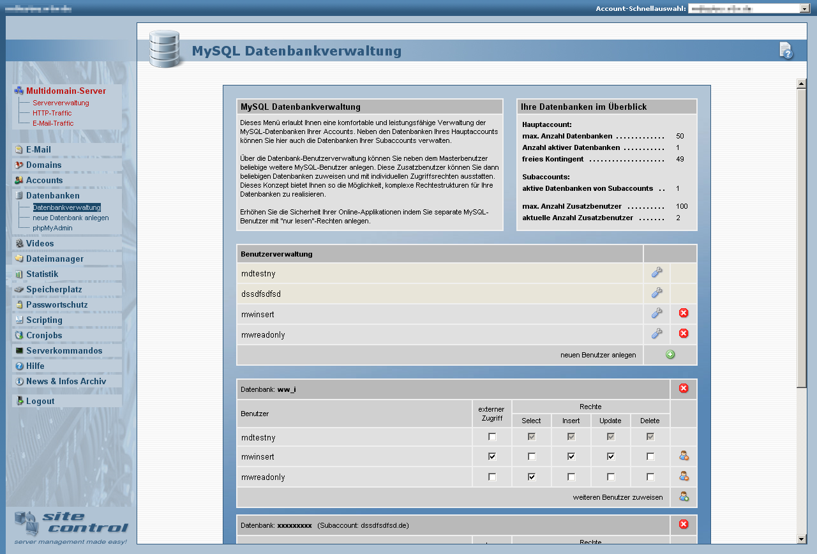The width and height of the screenshot is (817, 554).
Task: Edit user mwreadonly with wrench icon
Action: tap(657, 334)
